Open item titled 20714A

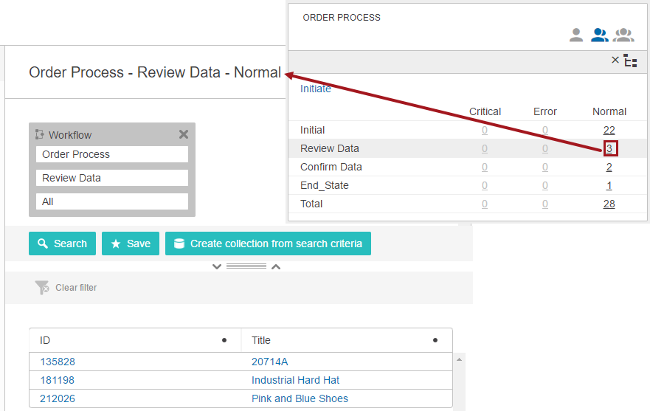coord(269,362)
